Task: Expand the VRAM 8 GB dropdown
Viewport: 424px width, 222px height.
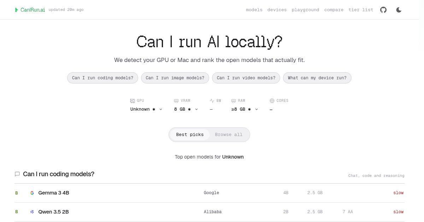Action: pyautogui.click(x=186, y=109)
